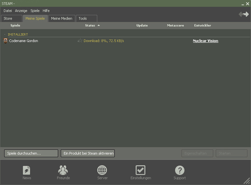Screen dimensions: 251x185
Task: Open the Support question mark icon
Action: pyautogui.click(x=179, y=170)
